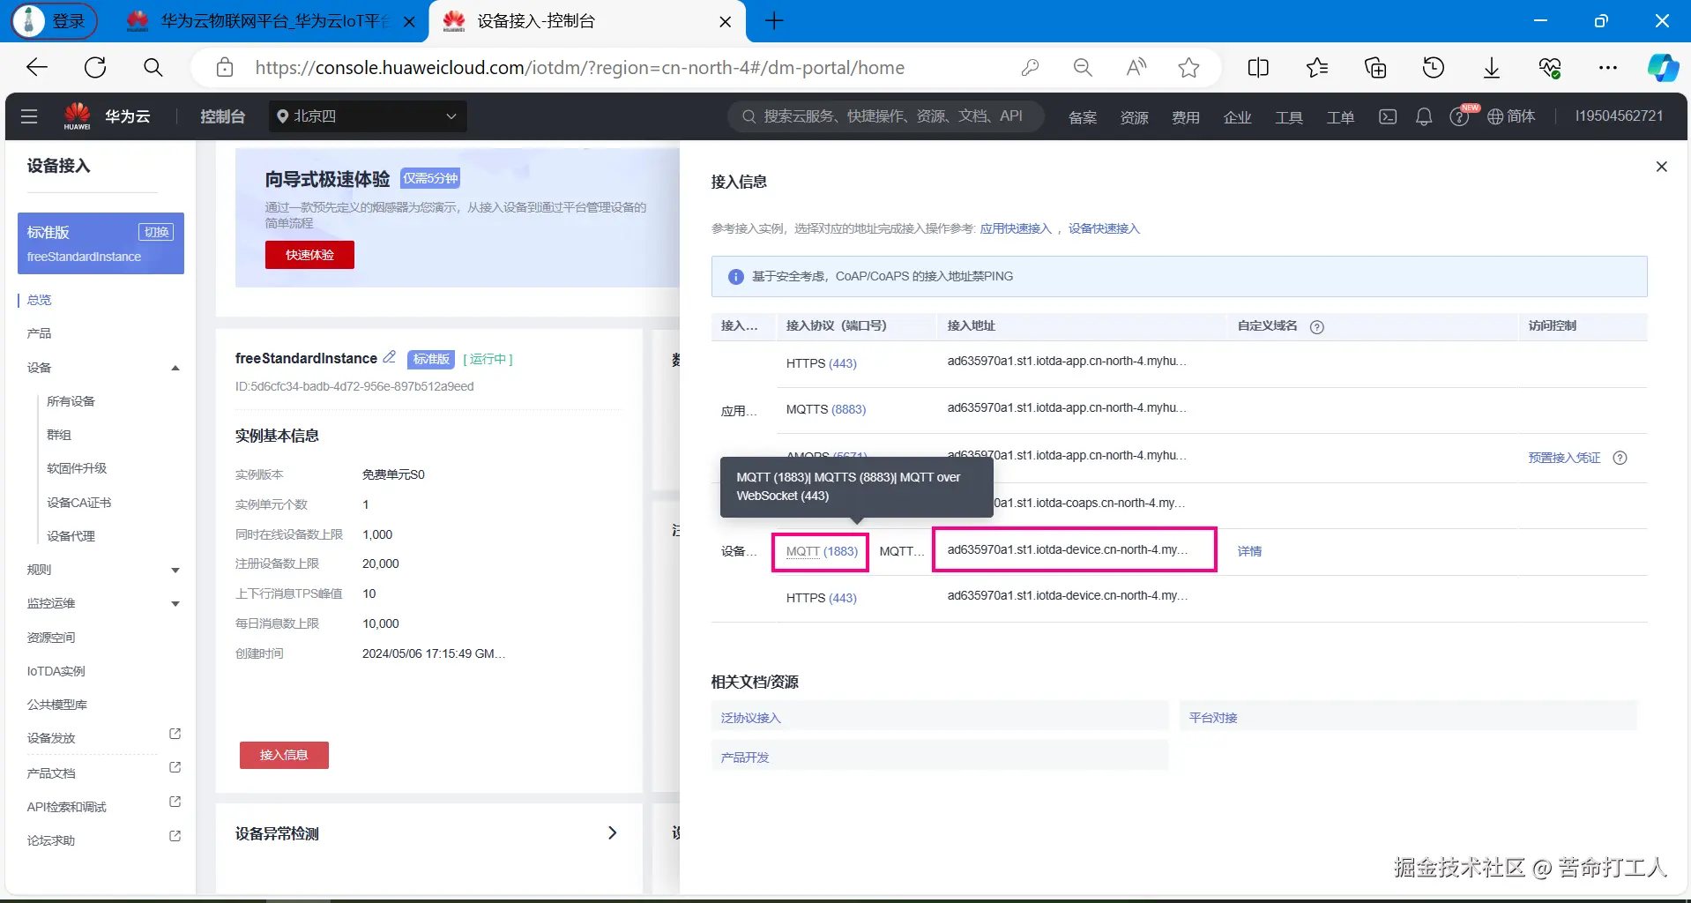This screenshot has width=1691, height=903.
Task: Open 设备快速接入 reference link
Action: 1104,228
